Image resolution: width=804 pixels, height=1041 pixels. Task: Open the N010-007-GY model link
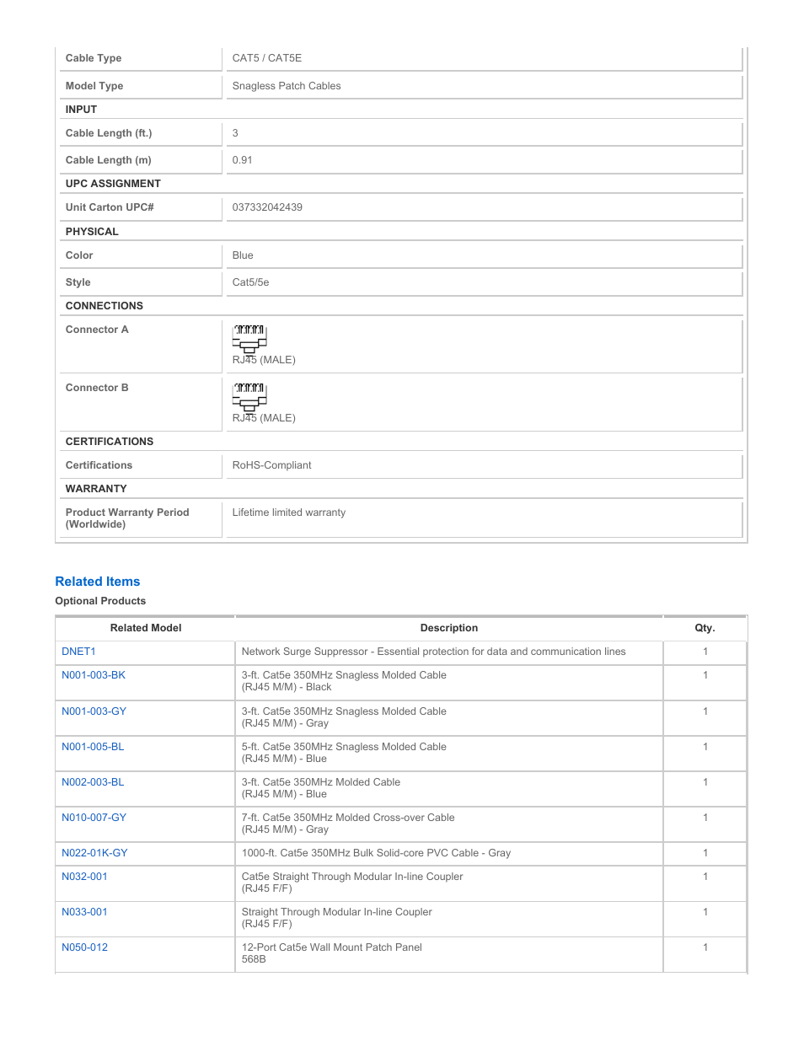94,818
